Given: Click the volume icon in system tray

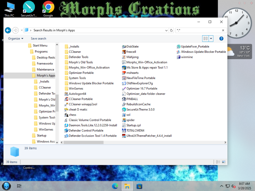Looking at the screenshot, I should tap(233, 186).
